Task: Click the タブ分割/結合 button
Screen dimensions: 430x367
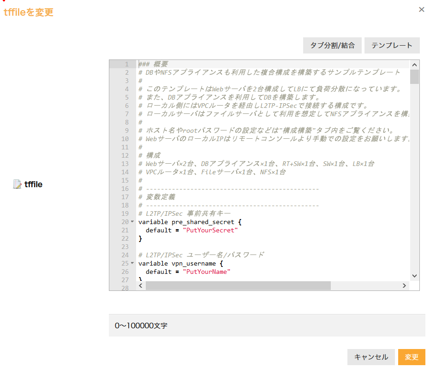Action: point(332,46)
